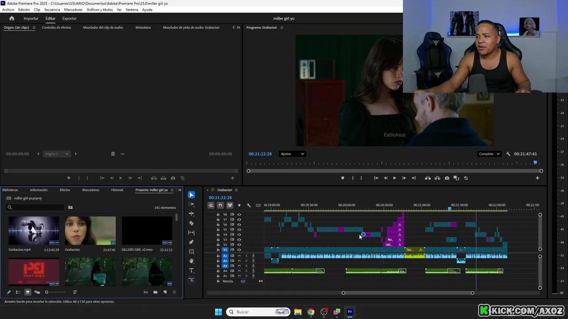Open Grabacion timeline panel menu
The width and height of the screenshot is (568, 319).
point(236,190)
